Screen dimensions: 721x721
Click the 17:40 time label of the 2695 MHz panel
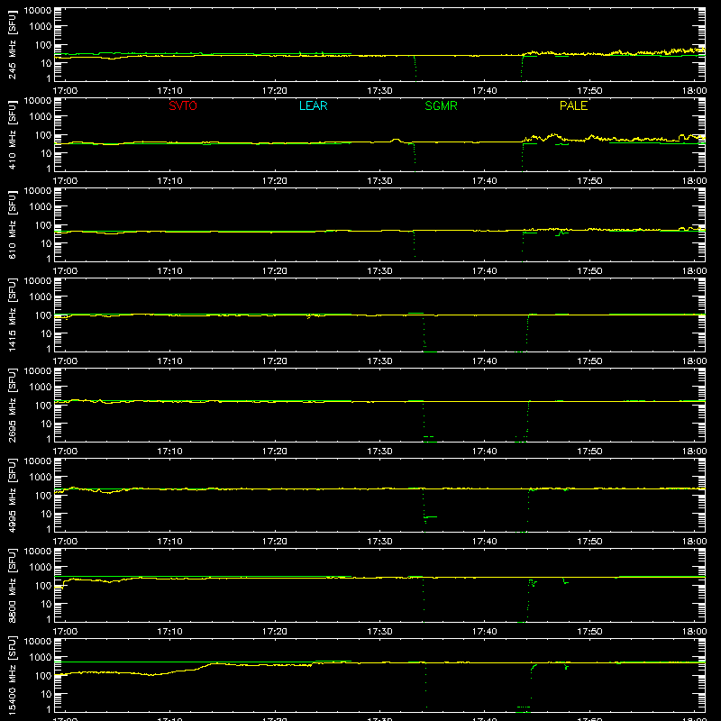[x=484, y=452]
